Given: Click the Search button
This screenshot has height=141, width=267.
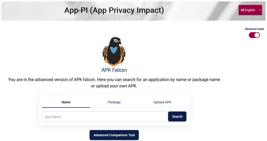Looking at the screenshot, I should coord(177,117).
